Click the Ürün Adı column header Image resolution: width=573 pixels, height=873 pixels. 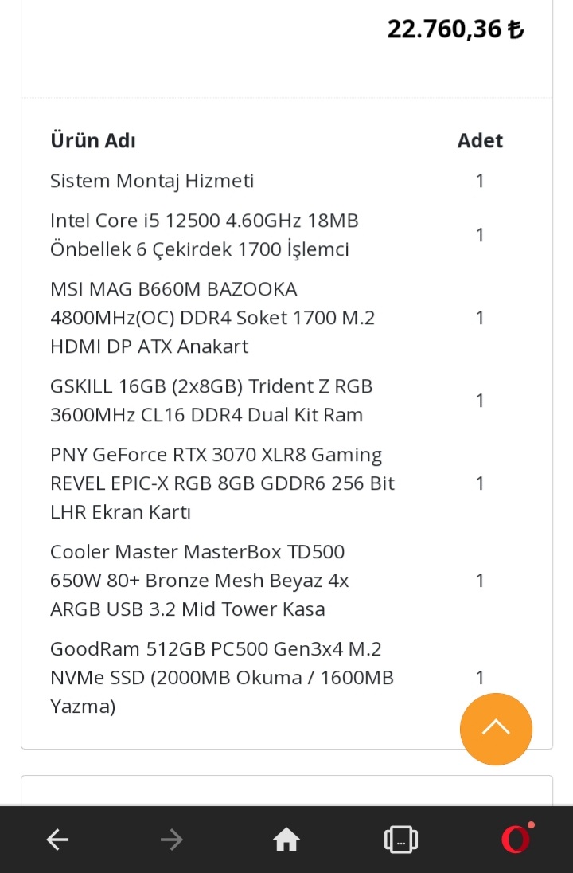[93, 141]
